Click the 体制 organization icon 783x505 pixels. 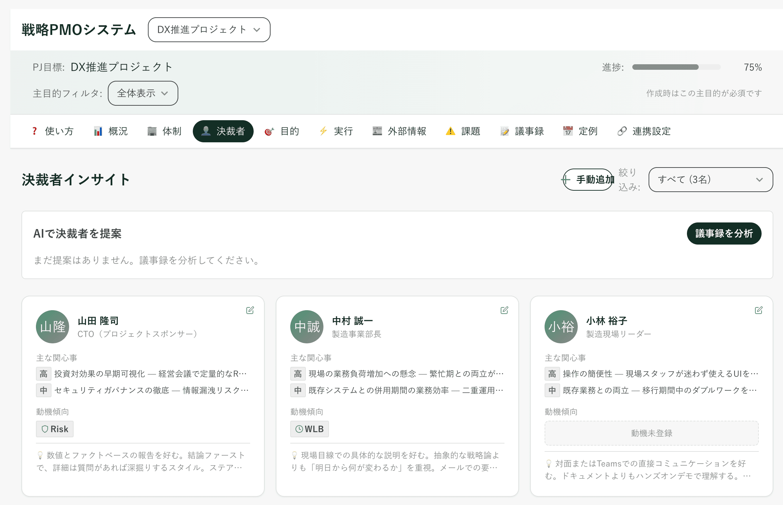152,131
